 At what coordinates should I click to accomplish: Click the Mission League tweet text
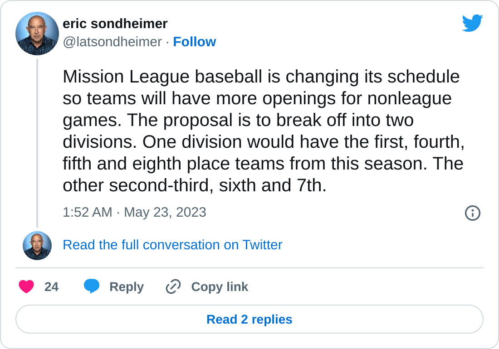tap(264, 131)
